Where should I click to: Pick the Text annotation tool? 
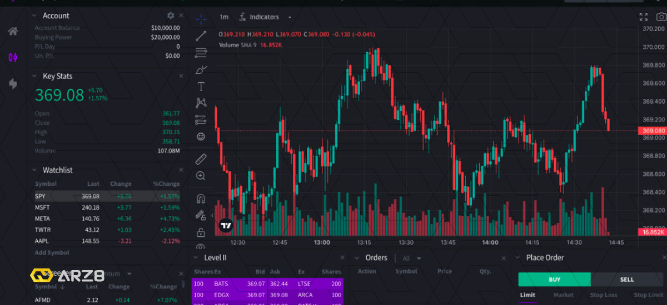pyautogui.click(x=201, y=86)
